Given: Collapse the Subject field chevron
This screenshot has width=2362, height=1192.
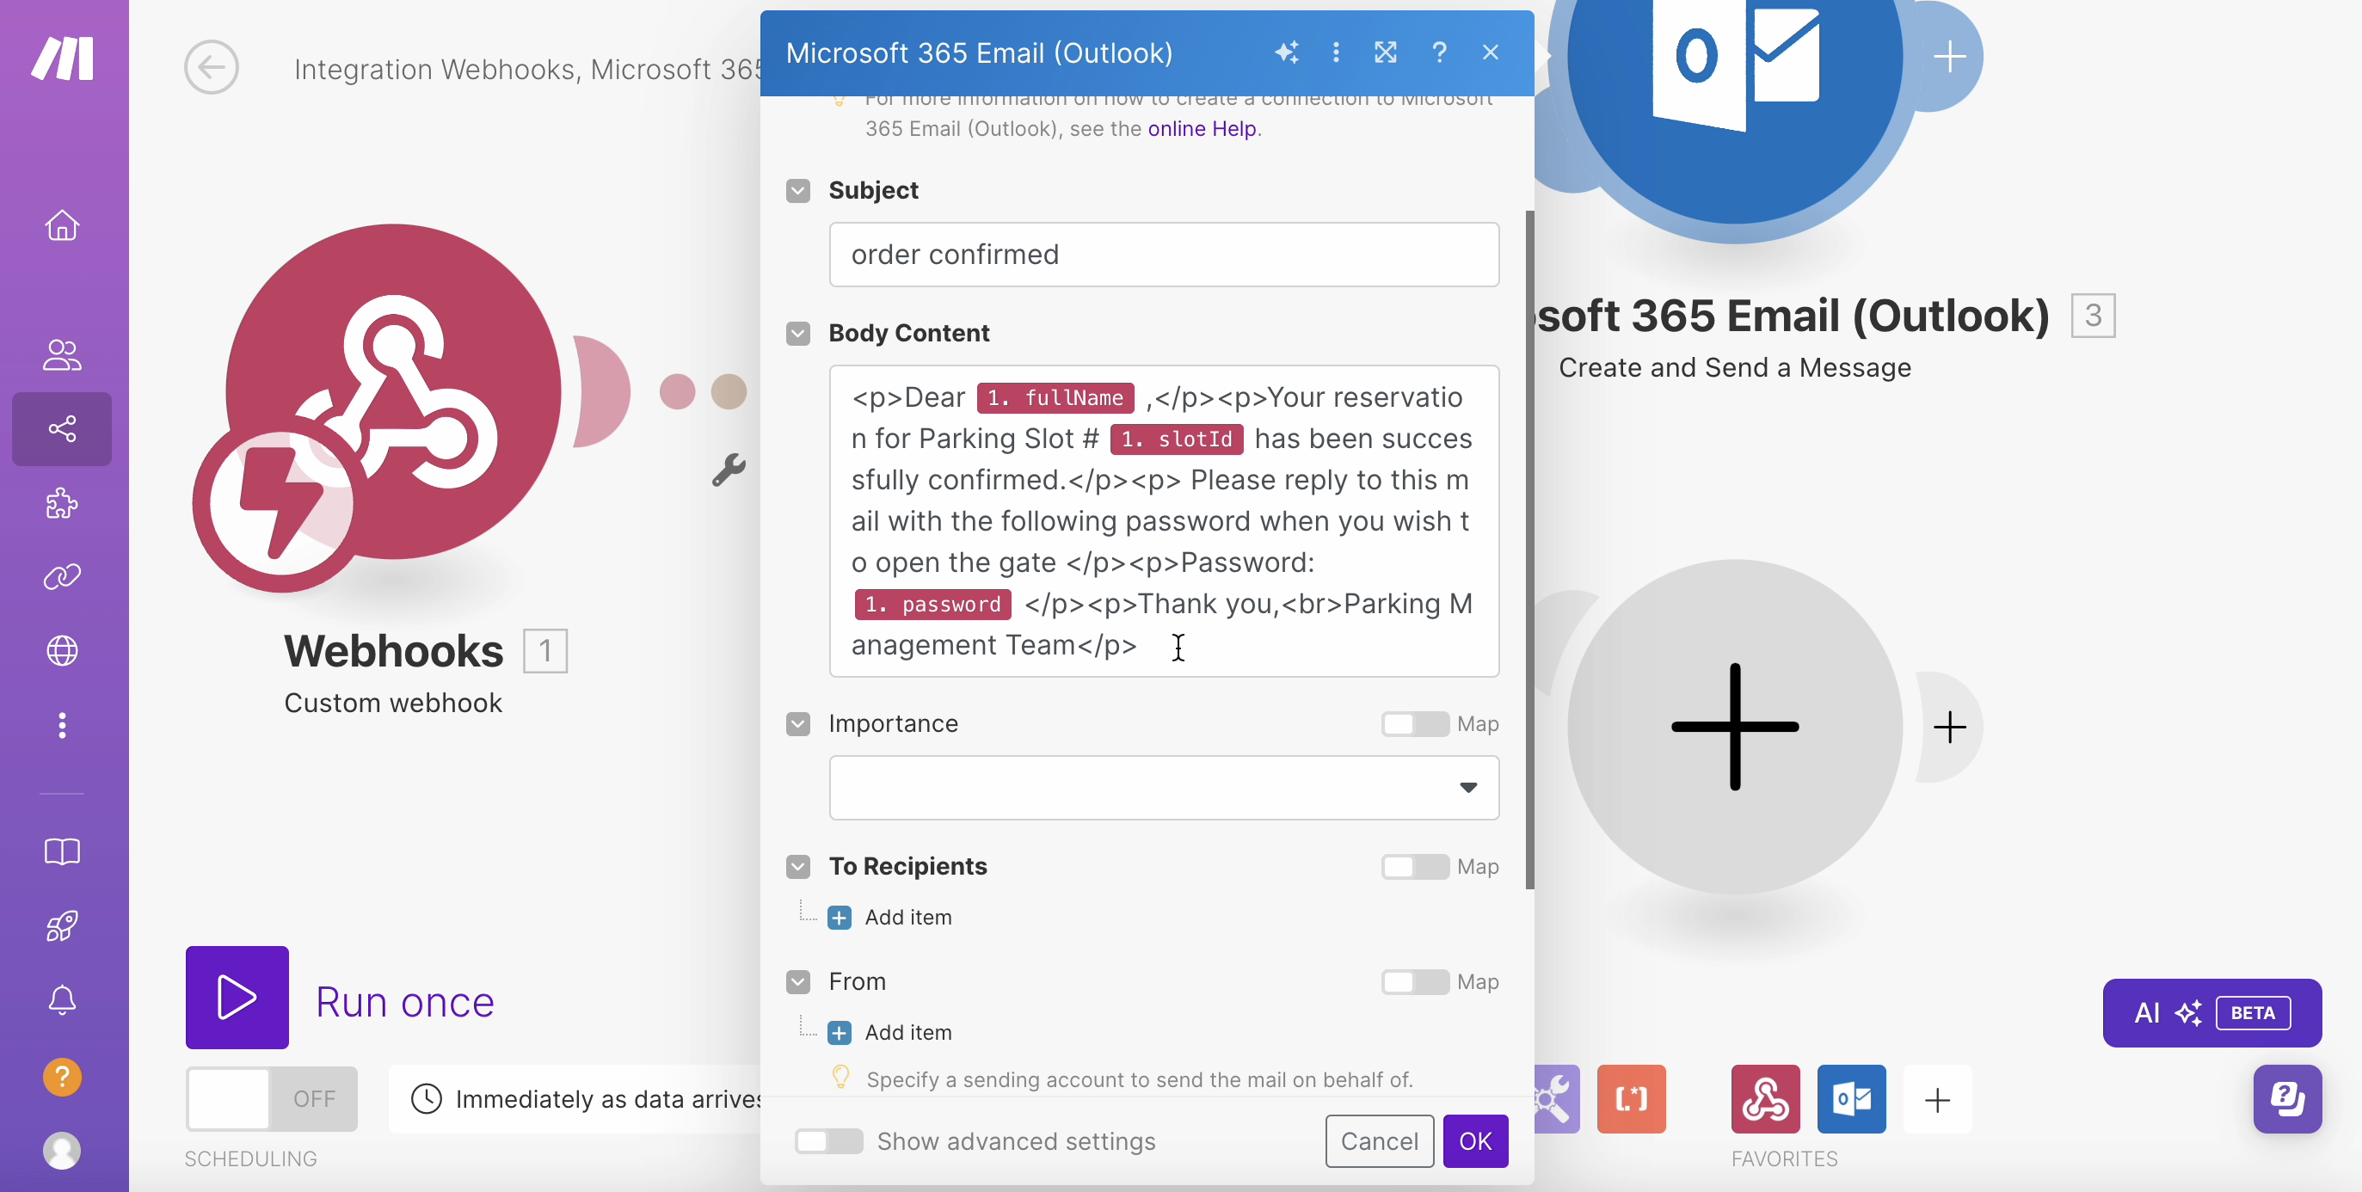Looking at the screenshot, I should 797,191.
